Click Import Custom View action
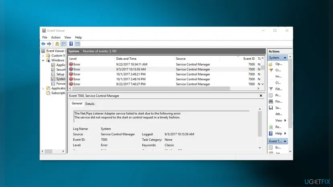 (278, 76)
